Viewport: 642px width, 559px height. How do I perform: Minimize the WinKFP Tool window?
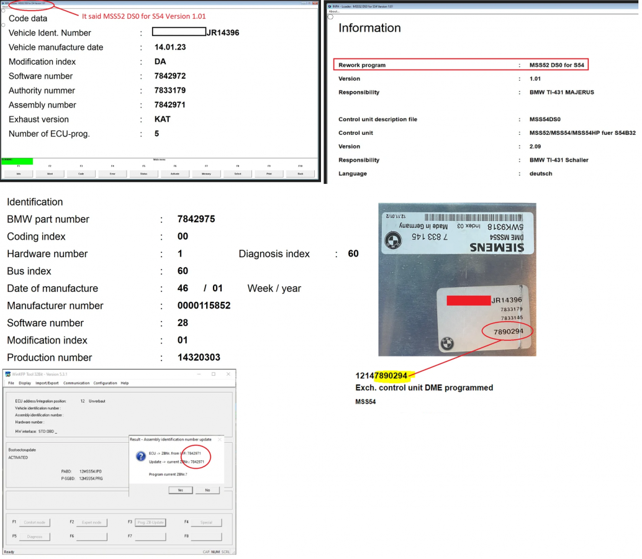click(x=199, y=374)
